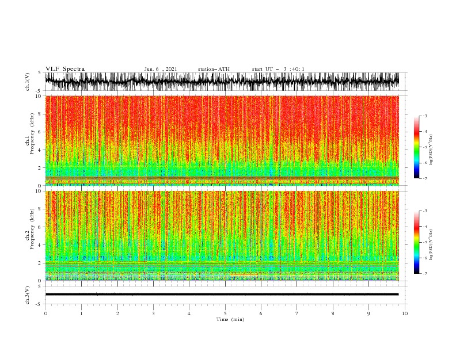
Task: Click the "VLF Spectra" plot title
Action: click(65, 69)
